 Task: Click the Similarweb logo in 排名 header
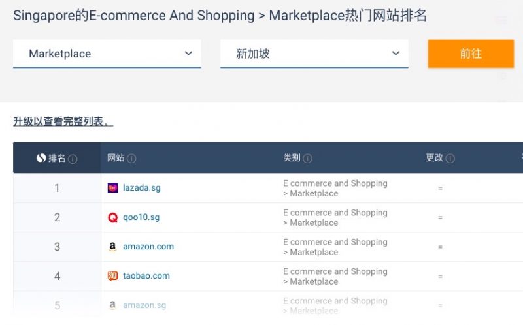(x=41, y=158)
